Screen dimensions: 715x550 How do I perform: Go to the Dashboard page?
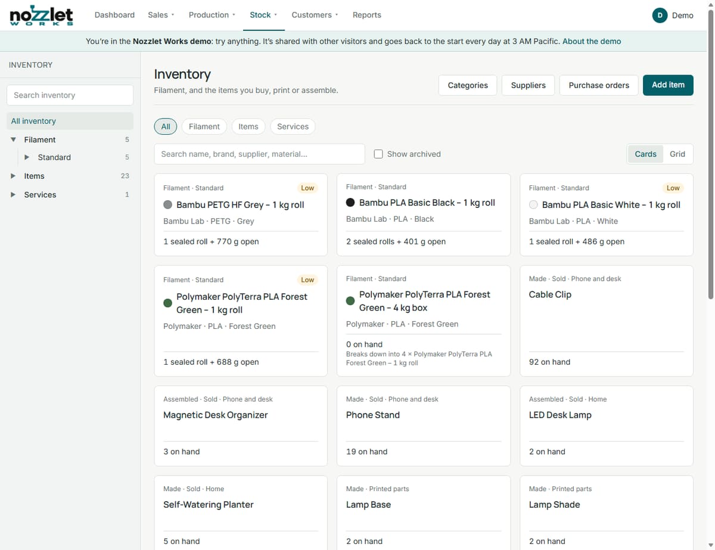(x=114, y=15)
